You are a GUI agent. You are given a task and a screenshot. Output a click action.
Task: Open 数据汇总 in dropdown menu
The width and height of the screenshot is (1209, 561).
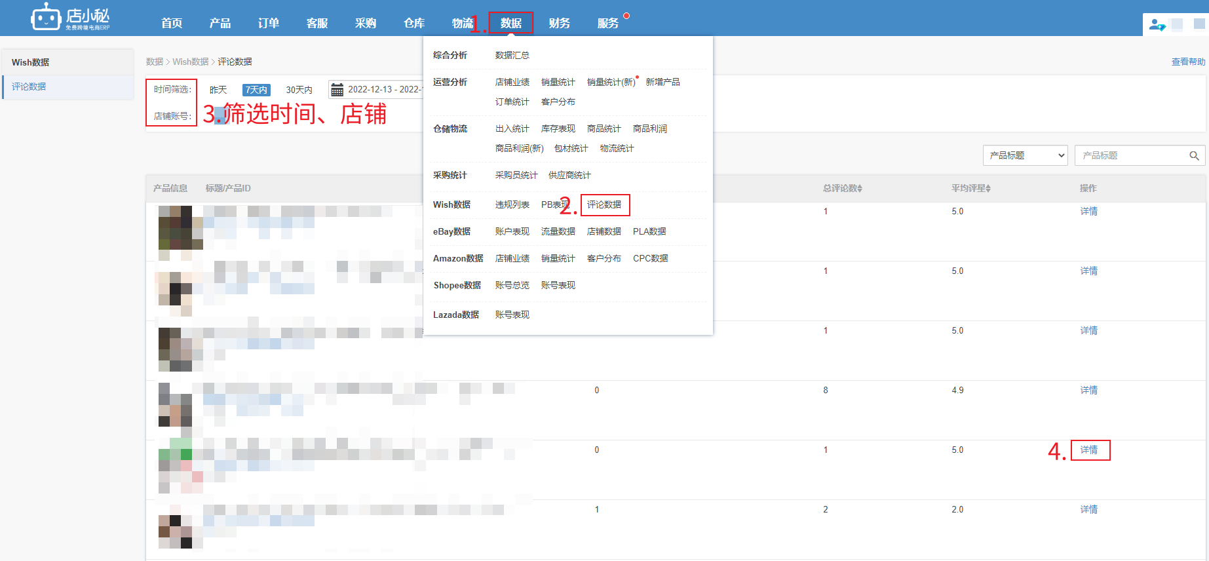coord(512,55)
